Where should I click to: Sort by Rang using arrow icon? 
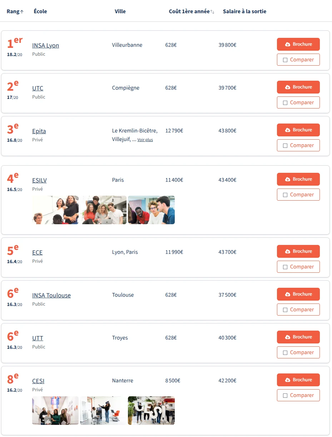(x=22, y=12)
